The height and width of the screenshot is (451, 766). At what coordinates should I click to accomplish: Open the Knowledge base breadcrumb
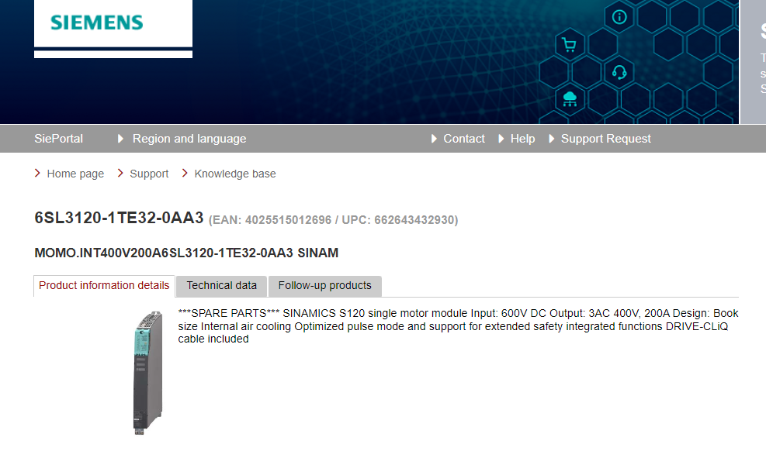tap(234, 174)
